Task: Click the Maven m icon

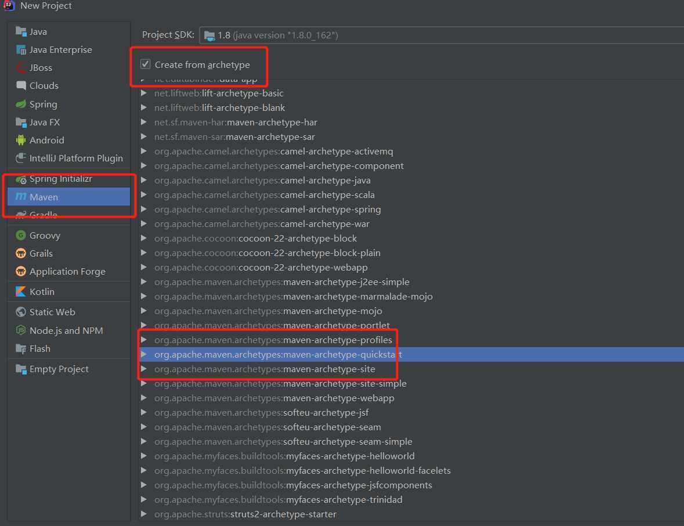Action: [21, 197]
